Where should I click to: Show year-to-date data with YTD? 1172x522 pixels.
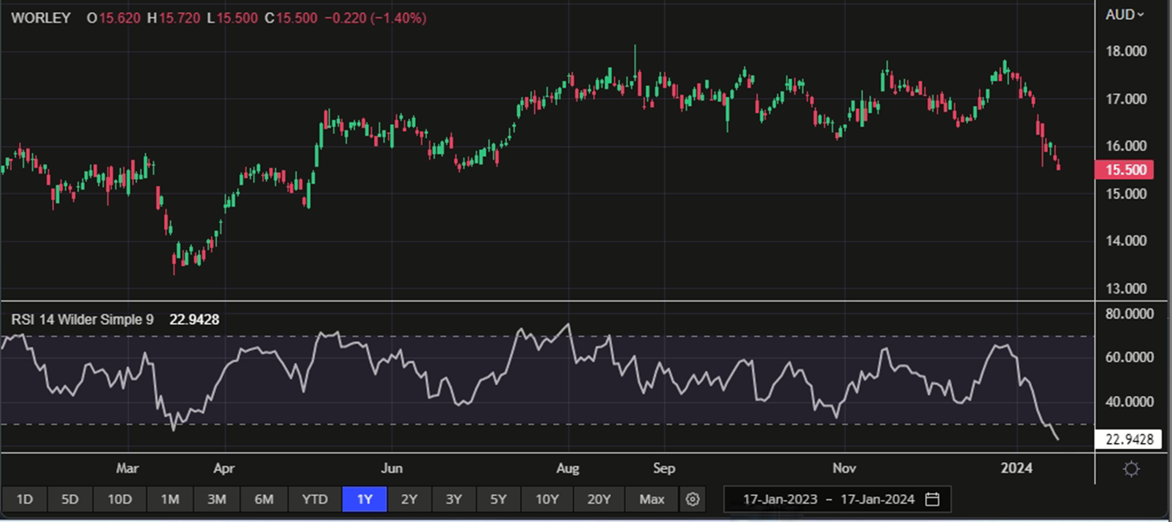314,499
